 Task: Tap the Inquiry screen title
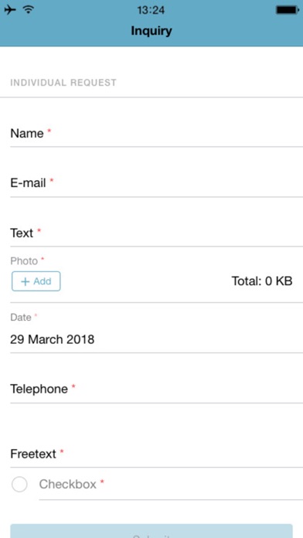pos(151,31)
